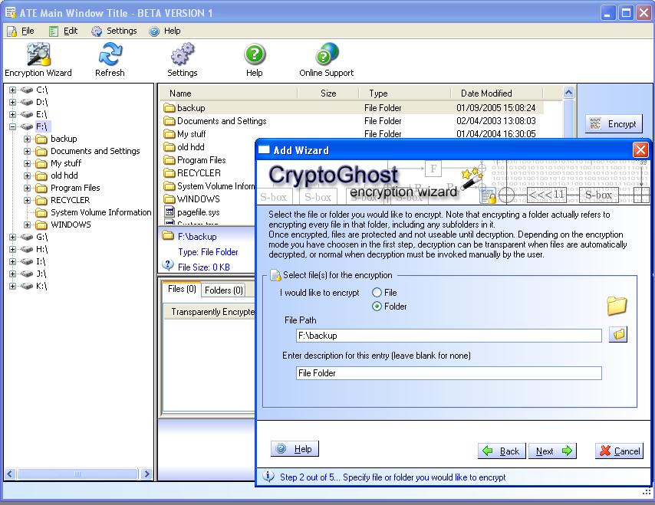Open the Edit menu
Viewport: 655px width, 505px height.
tap(64, 31)
